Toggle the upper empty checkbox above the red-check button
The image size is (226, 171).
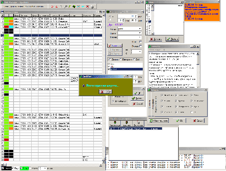tap(140, 42)
